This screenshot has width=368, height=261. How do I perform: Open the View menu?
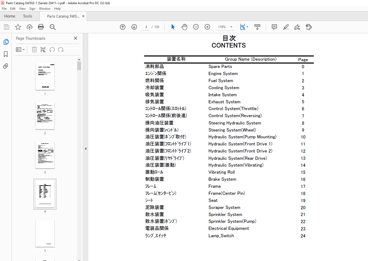[x=22, y=9]
